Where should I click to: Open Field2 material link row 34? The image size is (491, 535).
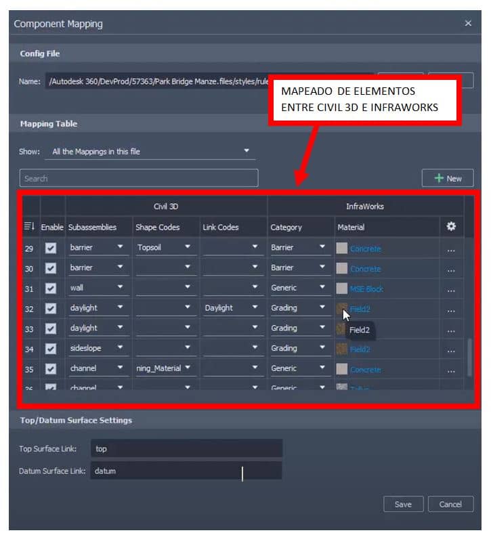coord(360,349)
